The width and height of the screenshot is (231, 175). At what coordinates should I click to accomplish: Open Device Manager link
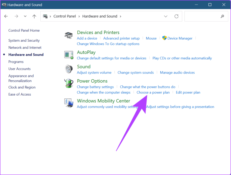(x=180, y=38)
